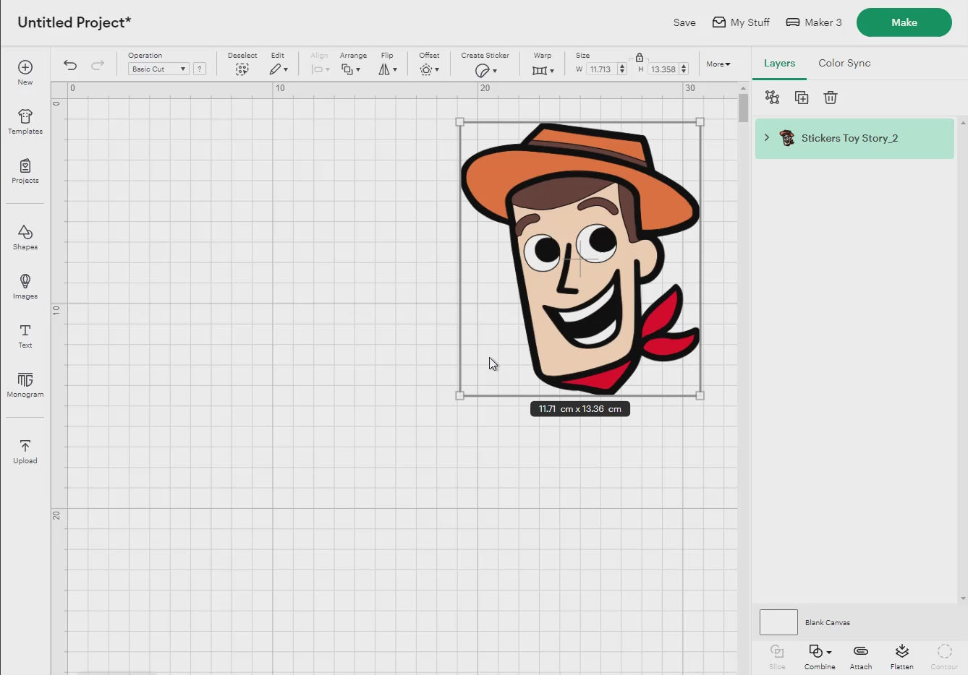
Task: Expand the More toolbar menu
Action: click(x=718, y=64)
